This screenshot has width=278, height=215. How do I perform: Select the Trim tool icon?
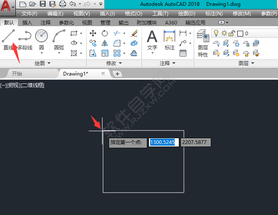pyautogui.click(x=117, y=33)
